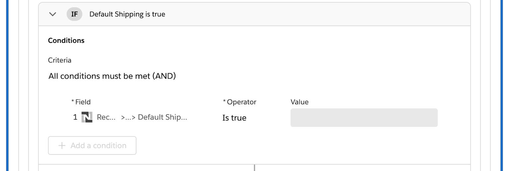
Task: Open the Is true operator
Action: coord(234,118)
